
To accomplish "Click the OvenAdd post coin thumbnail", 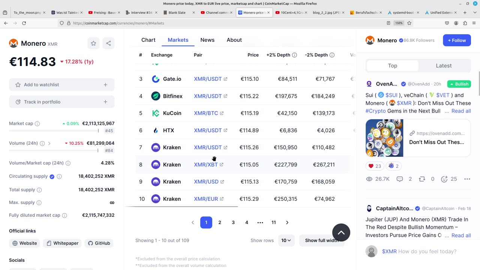I will click(x=384, y=138).
